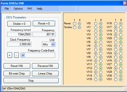Image resolution: width=127 pixels, height=92 pixels.
Task: Set VI30 radio to 1
Action: (x=116, y=76)
